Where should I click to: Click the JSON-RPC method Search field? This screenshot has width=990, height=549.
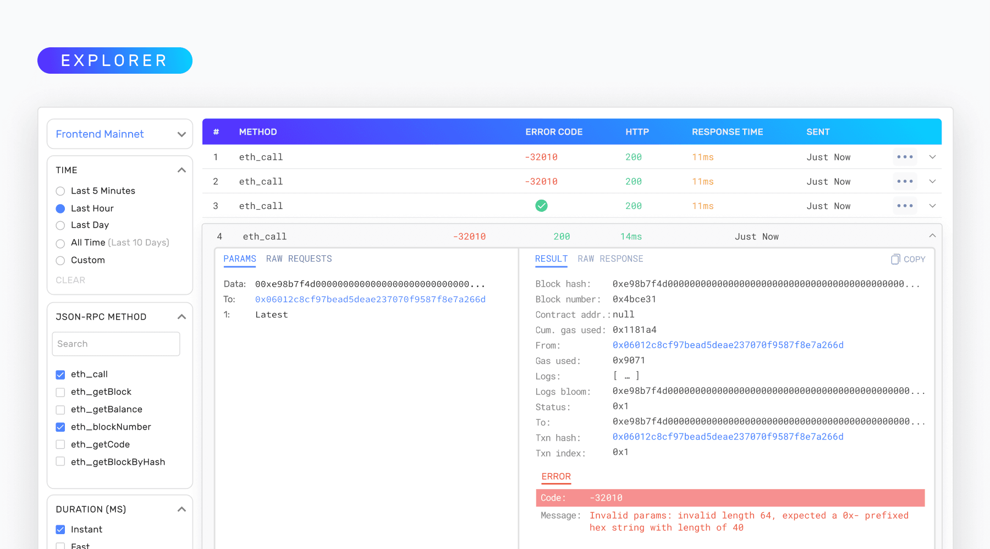click(x=116, y=344)
